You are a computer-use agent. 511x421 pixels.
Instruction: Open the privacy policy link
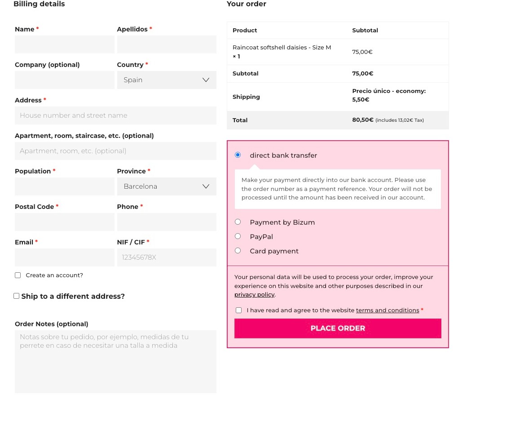(254, 294)
